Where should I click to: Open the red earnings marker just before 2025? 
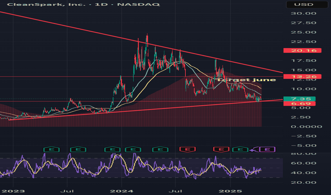point(221,150)
